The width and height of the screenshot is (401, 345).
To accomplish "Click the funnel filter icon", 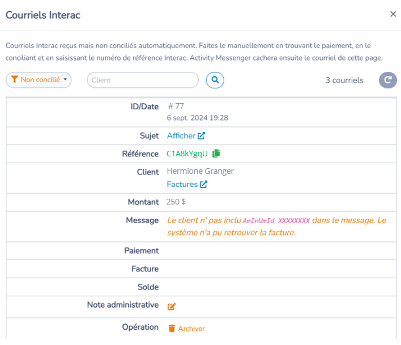I will pos(15,79).
